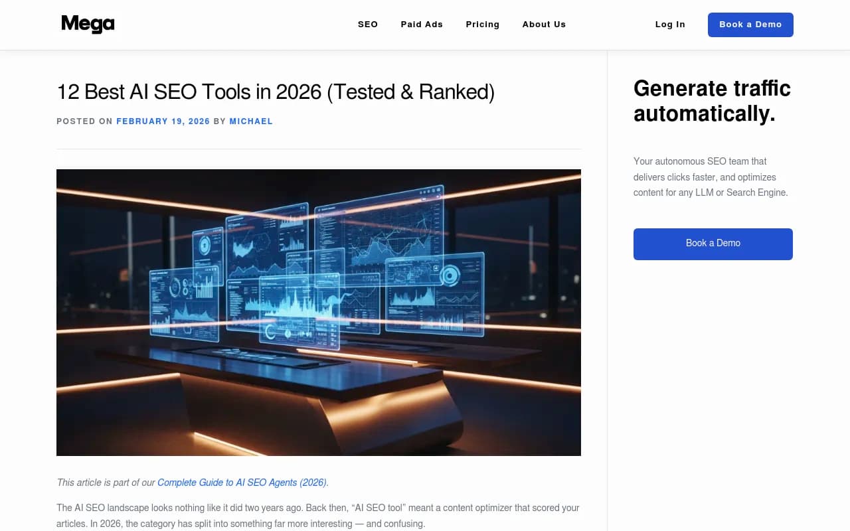Visit the About Us page
Image resolution: width=850 pixels, height=531 pixels.
coord(544,24)
